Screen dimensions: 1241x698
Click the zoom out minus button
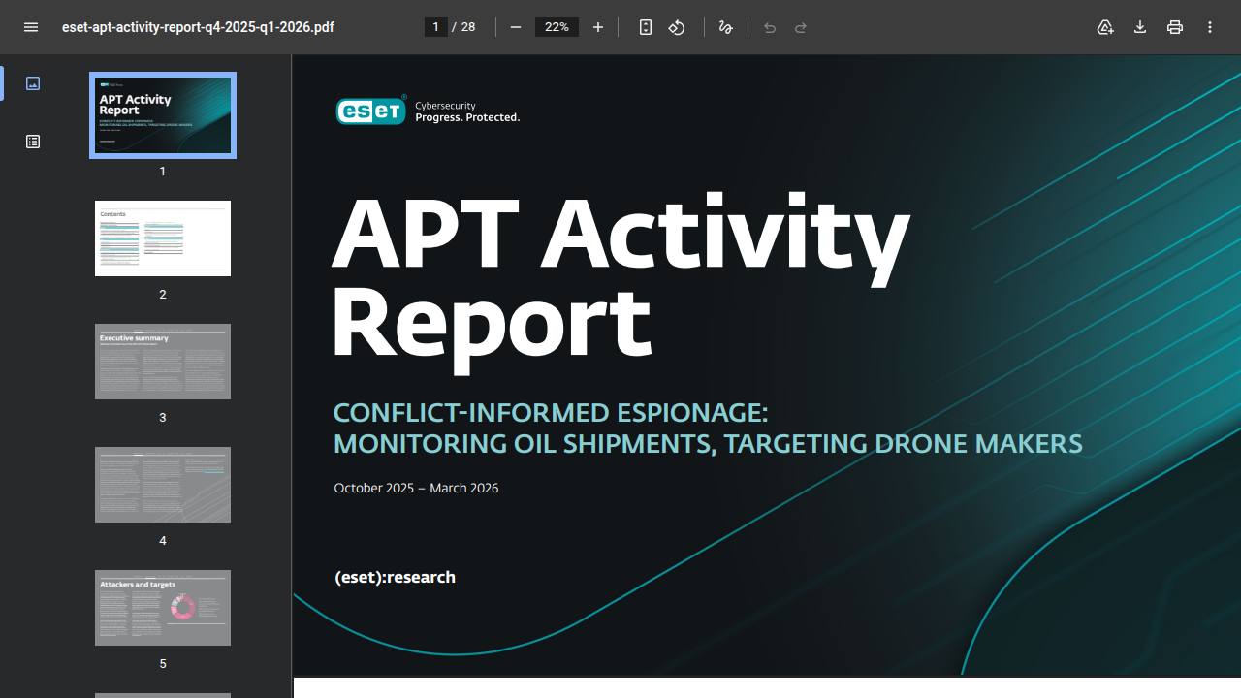click(516, 27)
